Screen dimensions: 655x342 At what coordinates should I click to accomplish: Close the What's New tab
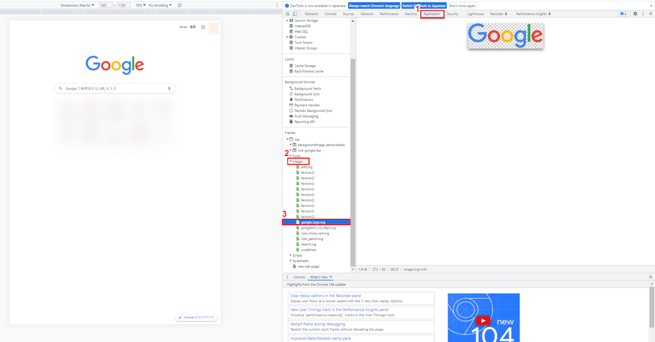[331, 277]
